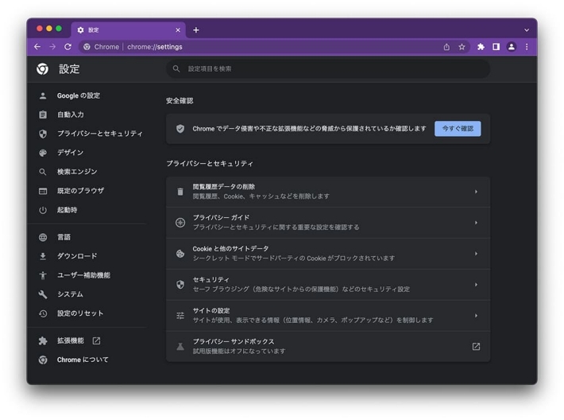Open 拡張機能 link in sidebar
The height and width of the screenshot is (420, 564).
(70, 340)
